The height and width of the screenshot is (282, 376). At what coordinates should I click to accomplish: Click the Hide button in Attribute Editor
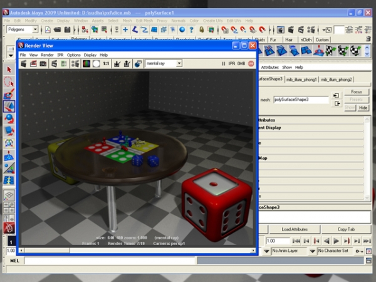coord(363,108)
